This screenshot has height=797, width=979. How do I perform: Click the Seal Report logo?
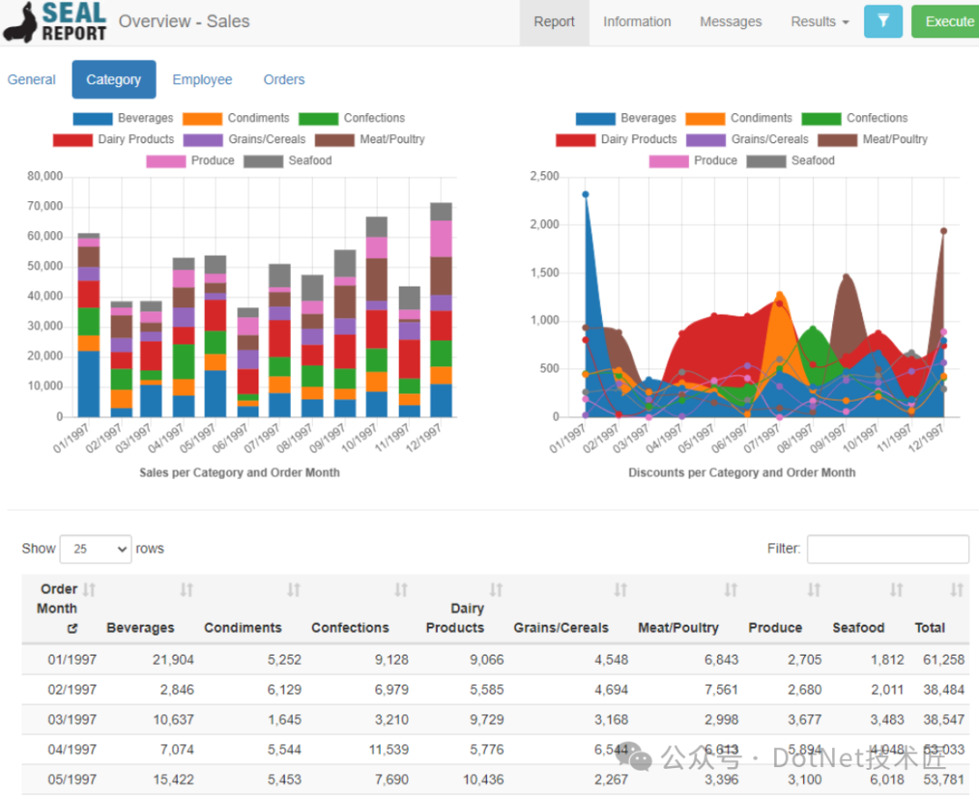(55, 22)
